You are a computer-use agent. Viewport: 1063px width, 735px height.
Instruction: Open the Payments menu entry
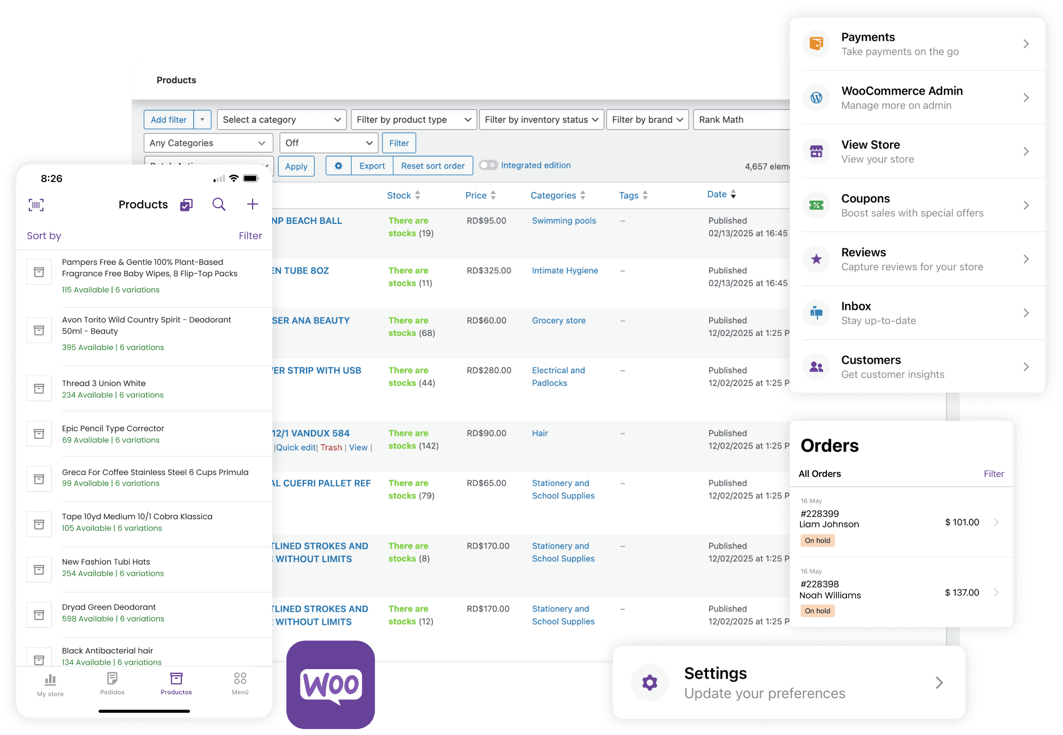(x=918, y=44)
